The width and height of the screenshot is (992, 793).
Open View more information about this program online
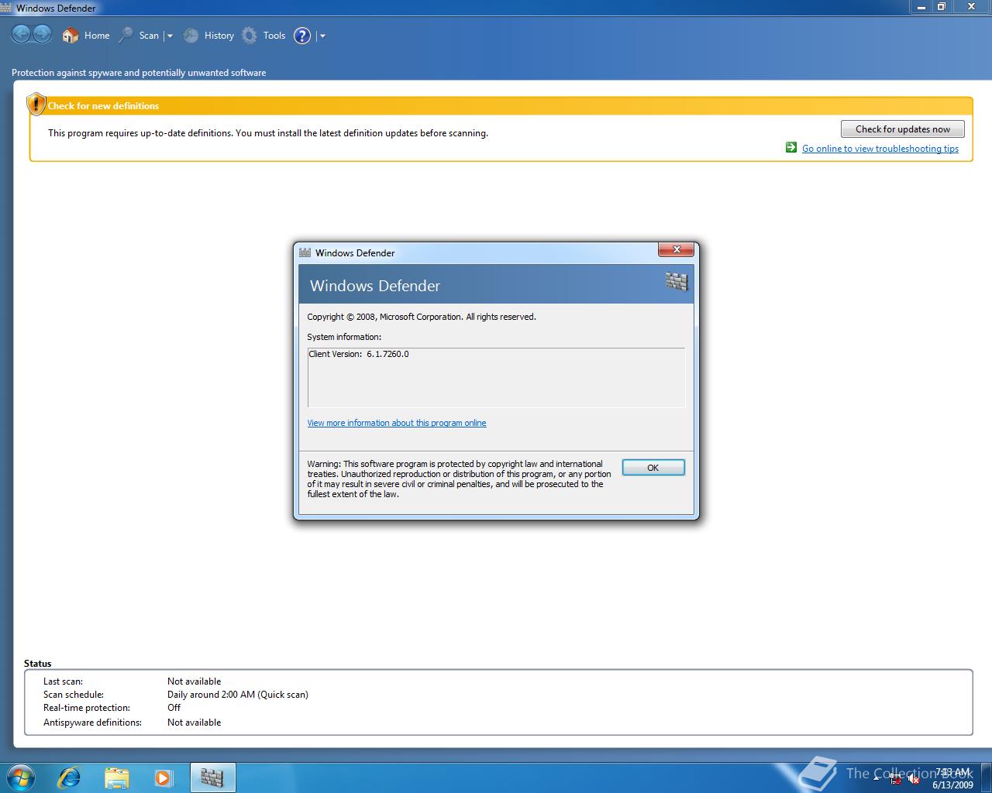pos(397,423)
